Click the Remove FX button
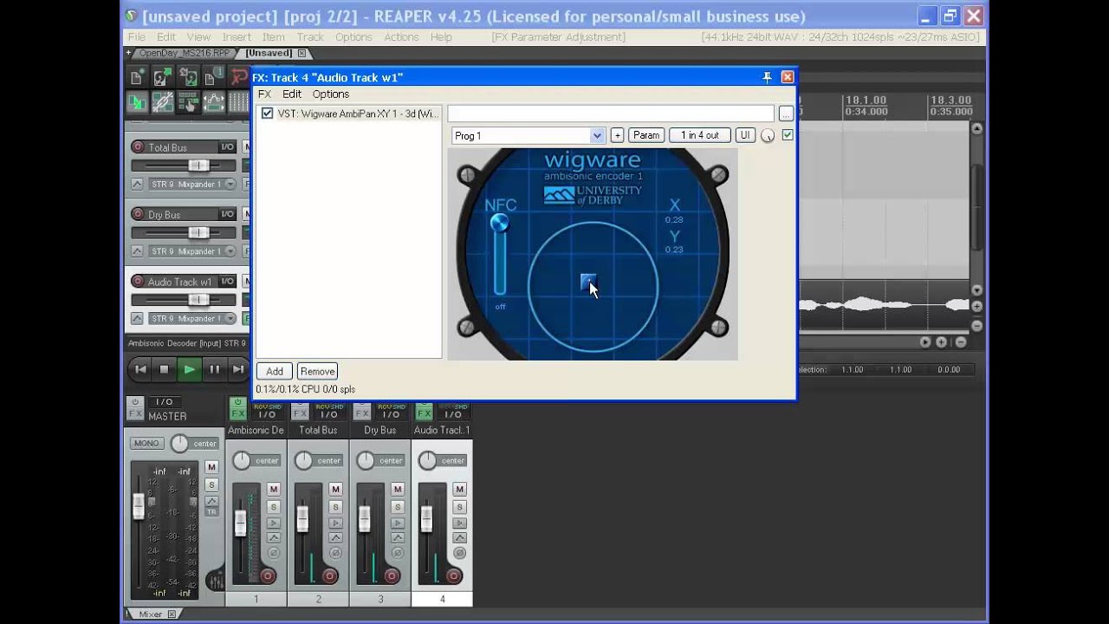This screenshot has width=1109, height=624. (318, 371)
